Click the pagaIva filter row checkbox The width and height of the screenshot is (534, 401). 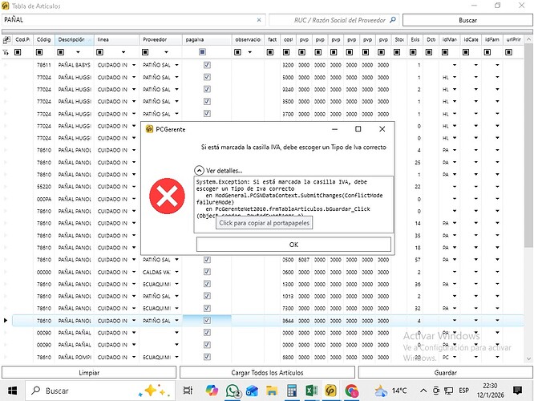202,52
